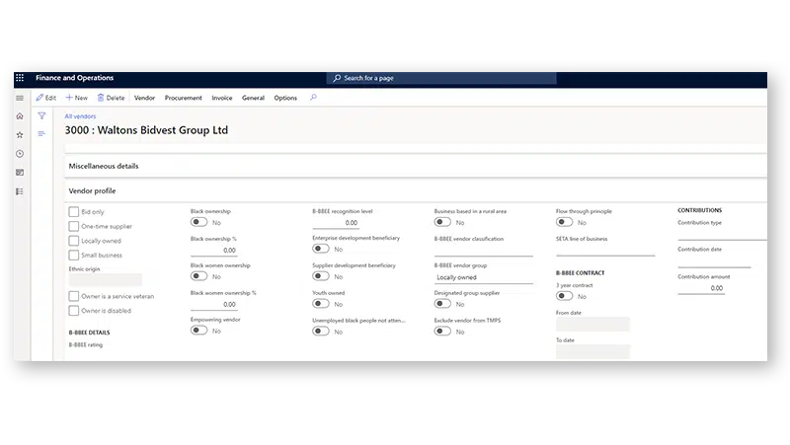Click the All vendors breadcrumb link

pos(80,116)
